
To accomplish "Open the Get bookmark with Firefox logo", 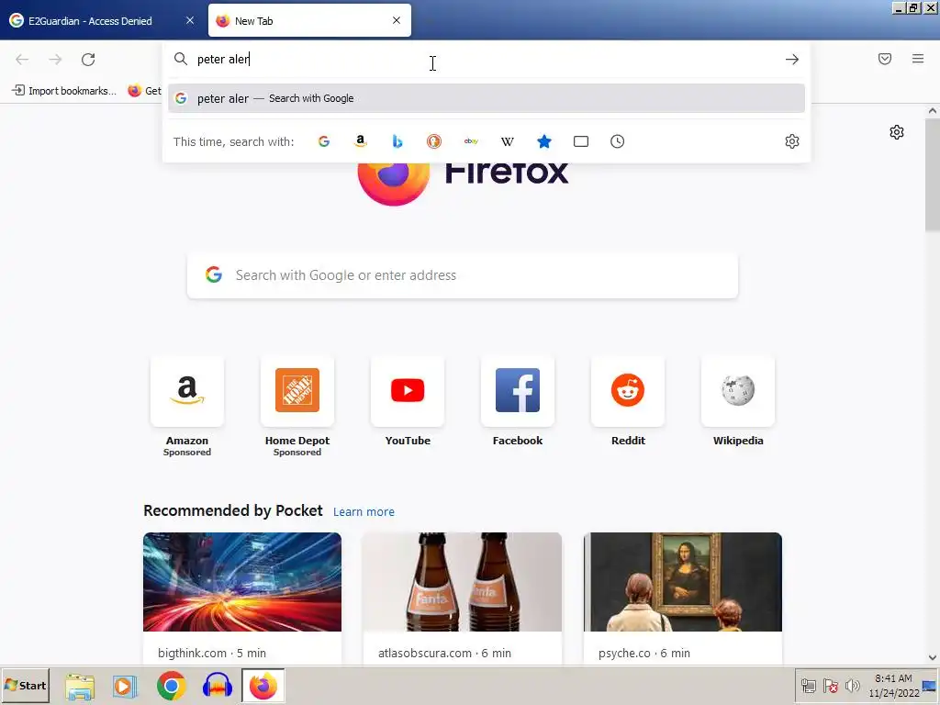I will pos(144,91).
